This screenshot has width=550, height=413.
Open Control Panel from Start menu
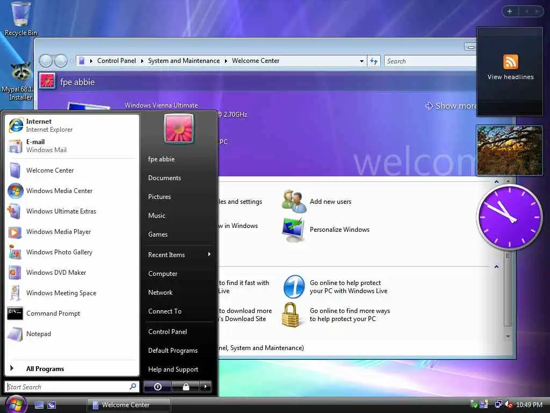179,331
